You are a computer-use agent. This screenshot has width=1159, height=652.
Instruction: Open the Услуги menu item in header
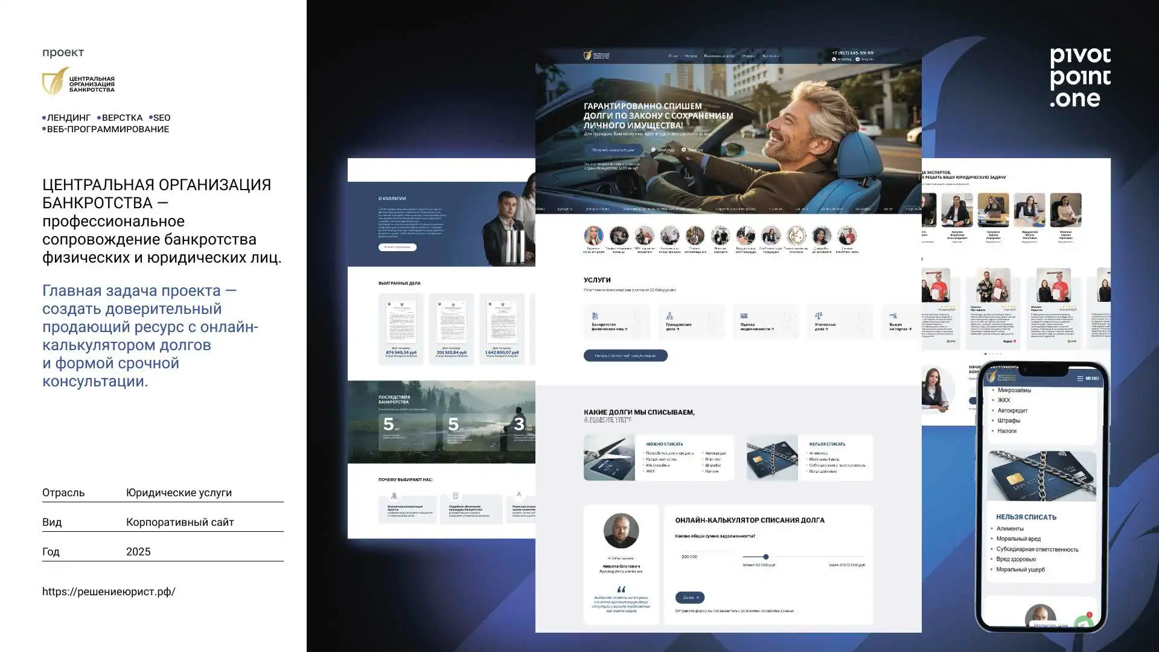(691, 56)
